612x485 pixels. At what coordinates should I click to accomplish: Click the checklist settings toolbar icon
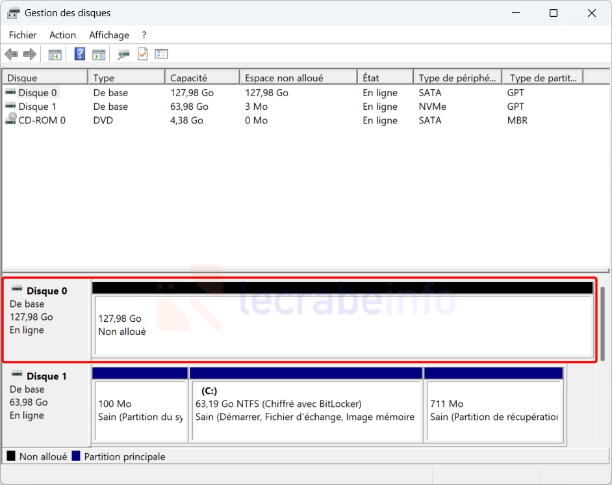tap(161, 55)
